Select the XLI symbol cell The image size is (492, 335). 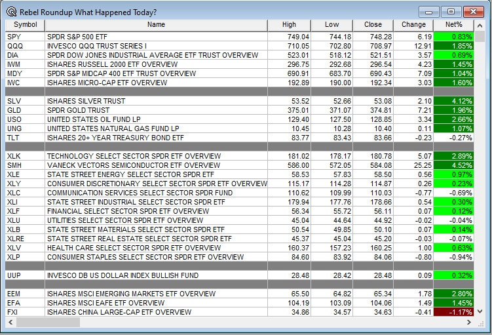[x=25, y=202]
